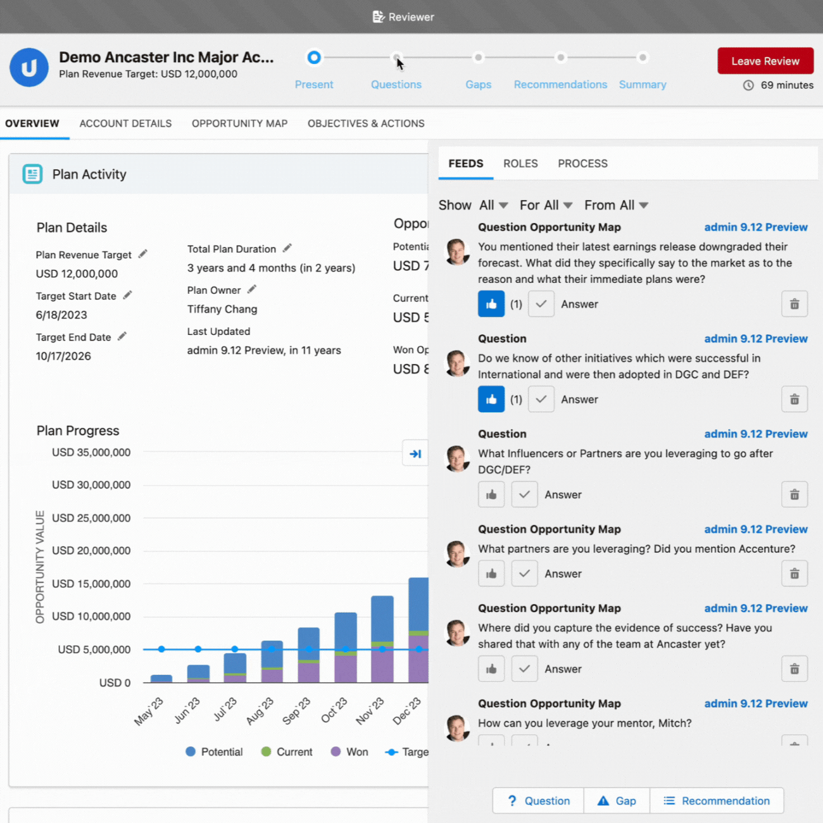The width and height of the screenshot is (823, 823).
Task: Open the Objectives & Actions tab
Action: coord(366,123)
